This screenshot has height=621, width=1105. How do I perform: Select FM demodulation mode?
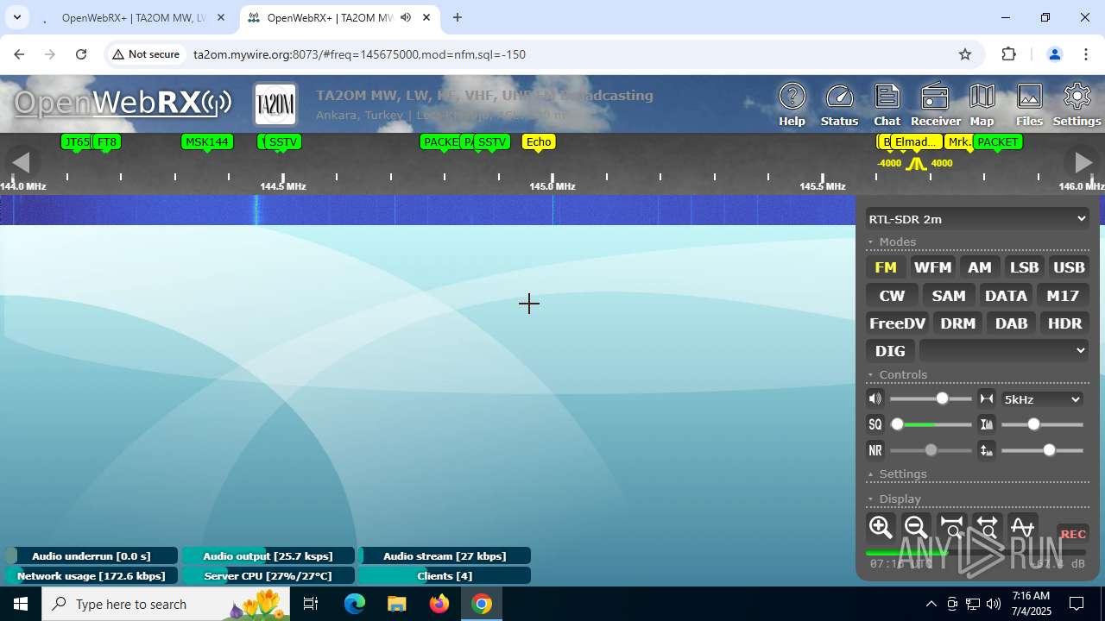(886, 267)
